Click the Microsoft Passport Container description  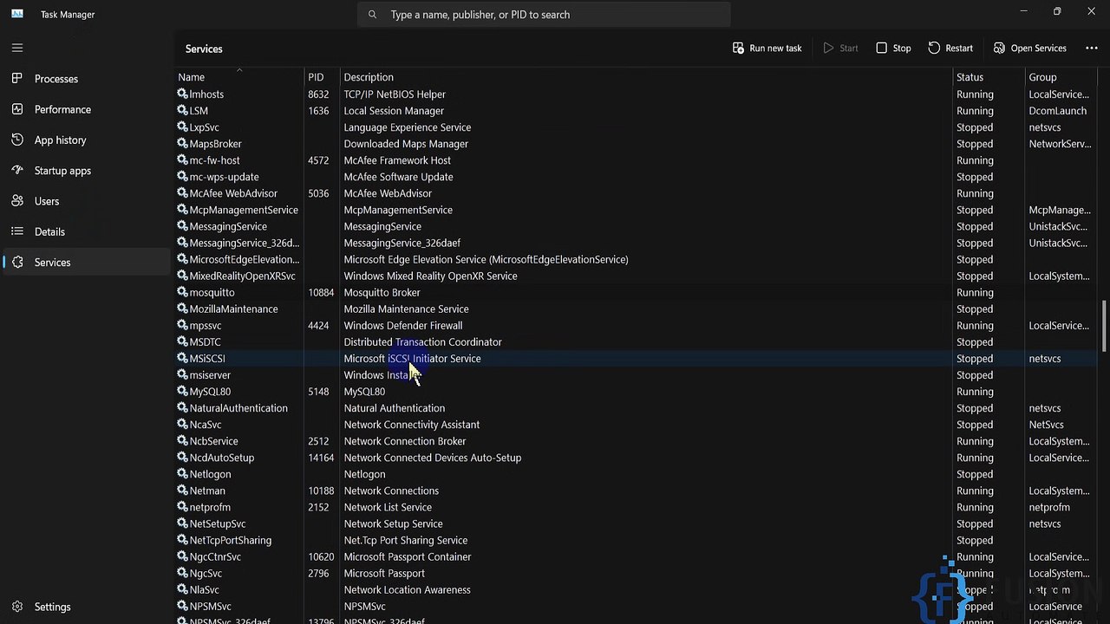coord(408,556)
